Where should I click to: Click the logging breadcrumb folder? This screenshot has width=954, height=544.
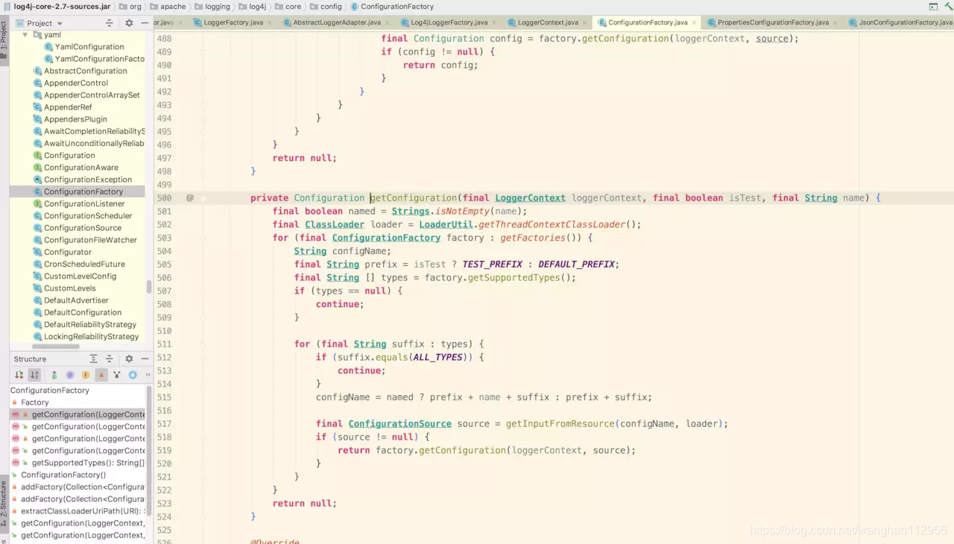click(x=212, y=6)
